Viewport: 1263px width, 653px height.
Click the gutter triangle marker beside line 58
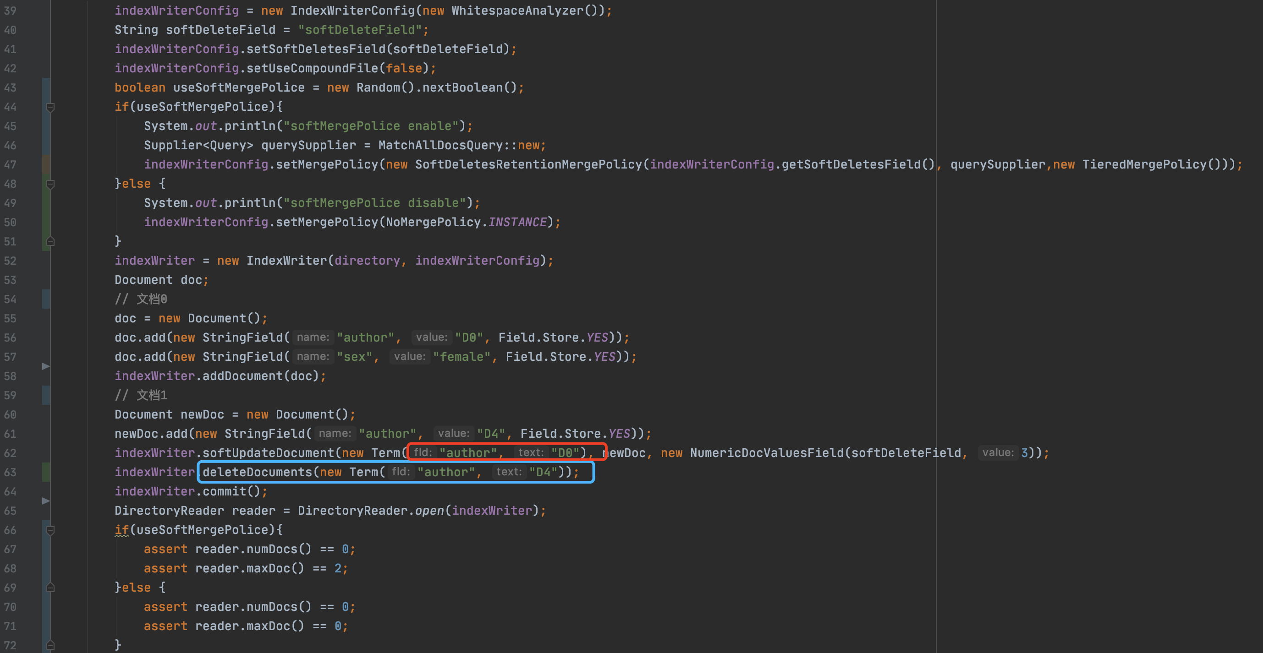tap(45, 366)
